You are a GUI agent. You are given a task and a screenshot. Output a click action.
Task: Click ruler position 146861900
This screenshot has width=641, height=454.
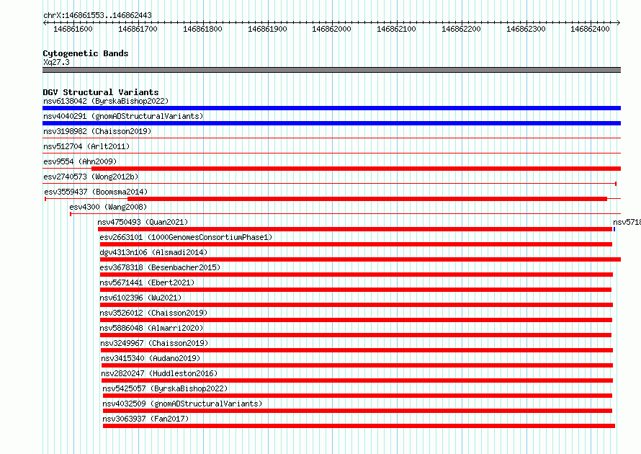coord(267,29)
